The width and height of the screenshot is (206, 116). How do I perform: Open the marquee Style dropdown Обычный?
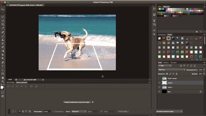(79, 111)
